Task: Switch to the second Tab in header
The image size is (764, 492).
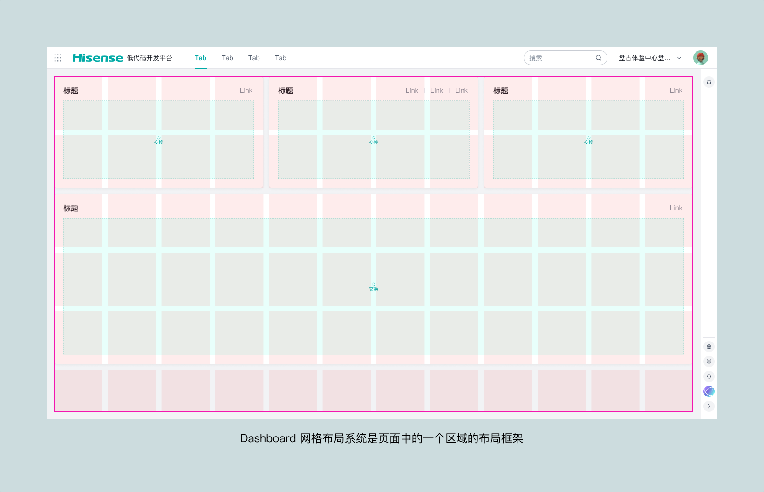Action: [227, 58]
